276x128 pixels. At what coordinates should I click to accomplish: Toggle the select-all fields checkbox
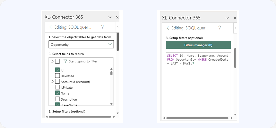[x=57, y=61]
